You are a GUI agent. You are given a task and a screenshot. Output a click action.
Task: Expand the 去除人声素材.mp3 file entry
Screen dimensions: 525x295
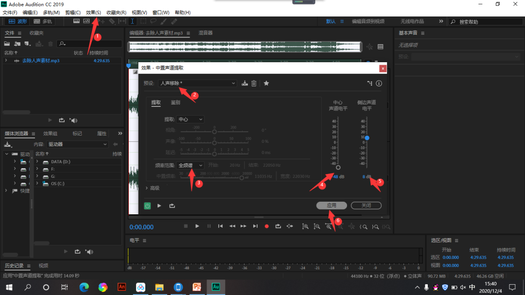[6, 61]
